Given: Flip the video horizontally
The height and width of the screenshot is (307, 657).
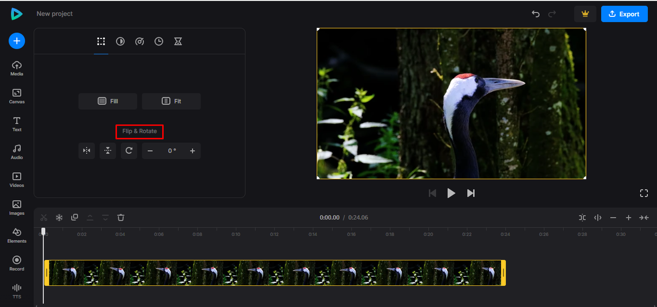Looking at the screenshot, I should (87, 151).
